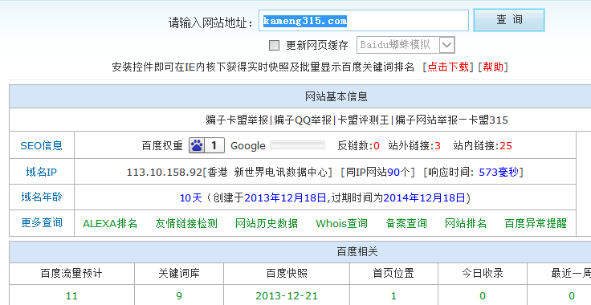591x305 pixels.
Task: Click the 百度相关 section header
Action: (357, 251)
